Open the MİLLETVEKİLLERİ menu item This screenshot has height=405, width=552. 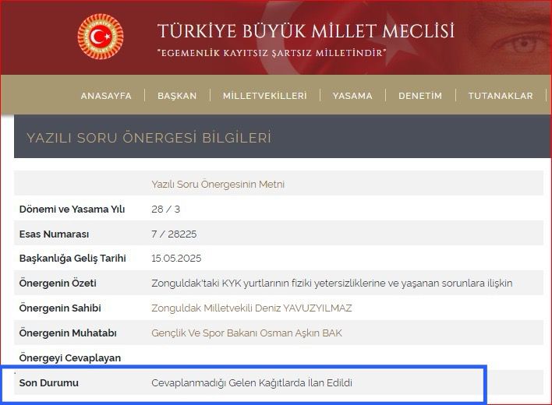(x=265, y=96)
